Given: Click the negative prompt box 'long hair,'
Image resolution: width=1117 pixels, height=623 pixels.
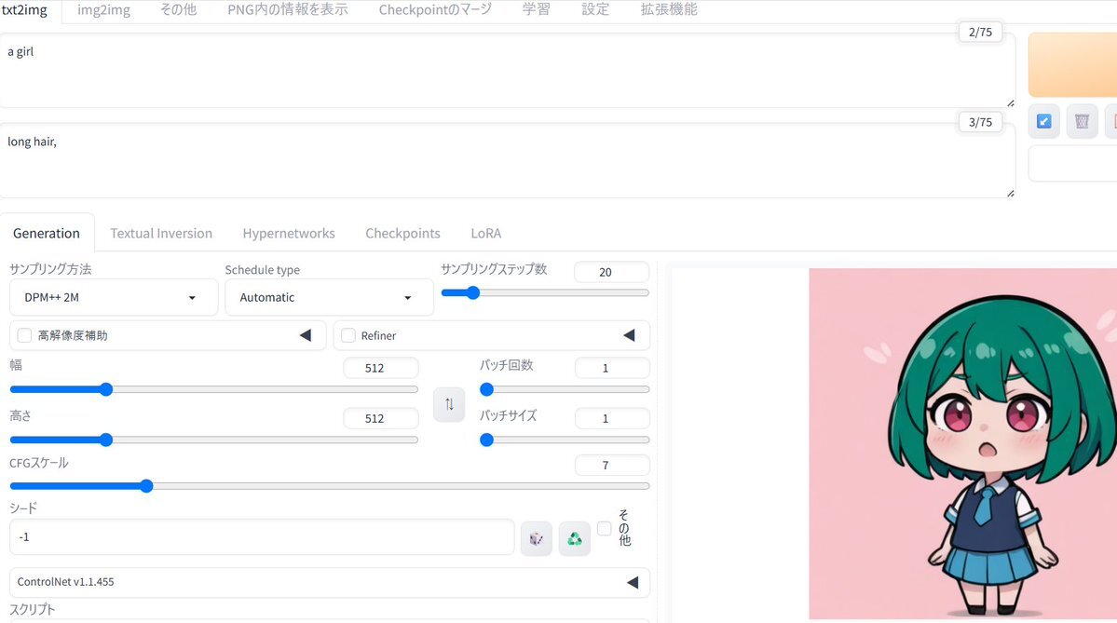Looking at the screenshot, I should coord(507,160).
